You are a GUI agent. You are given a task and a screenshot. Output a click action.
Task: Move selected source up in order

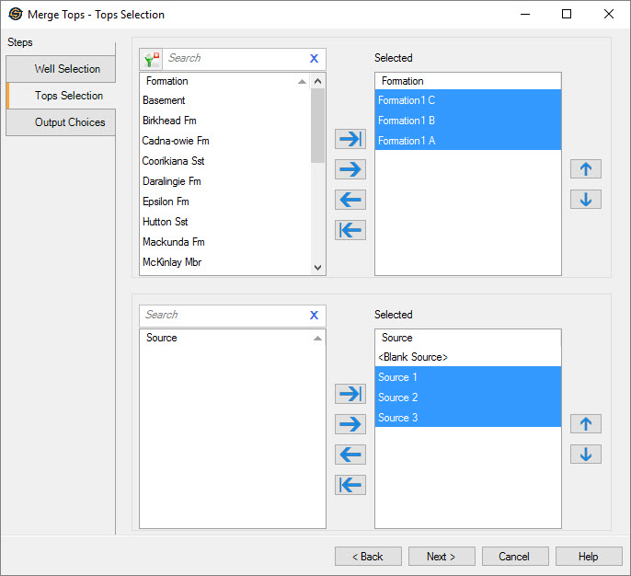pyautogui.click(x=585, y=424)
